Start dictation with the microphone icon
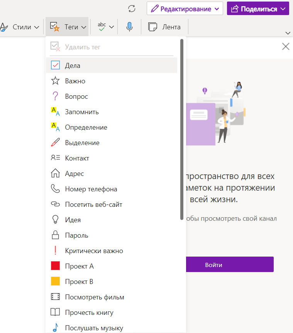The width and height of the screenshot is (293, 333). (x=129, y=27)
